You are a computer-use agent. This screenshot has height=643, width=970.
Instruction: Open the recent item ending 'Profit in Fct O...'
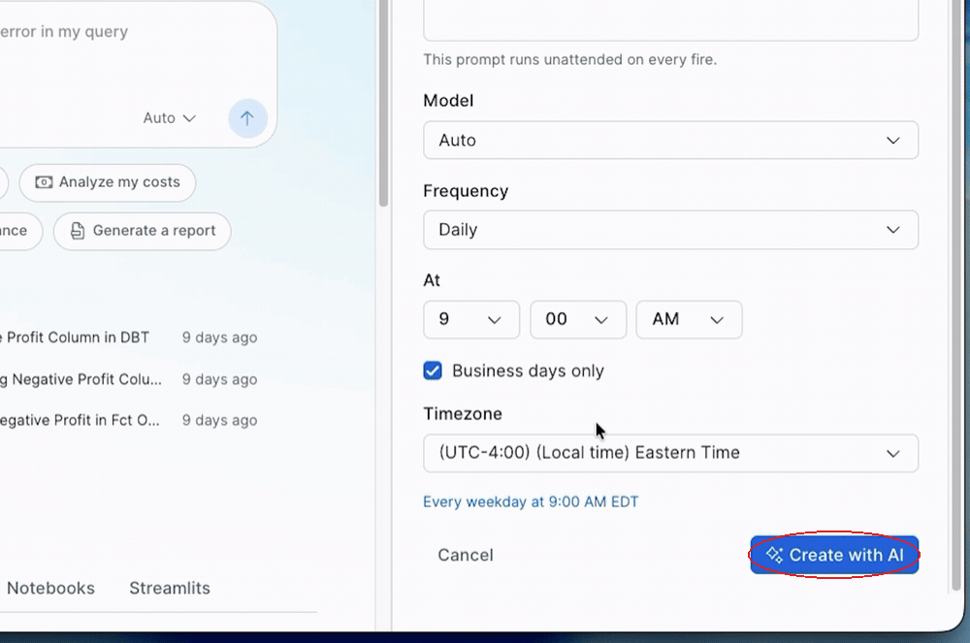129,421
